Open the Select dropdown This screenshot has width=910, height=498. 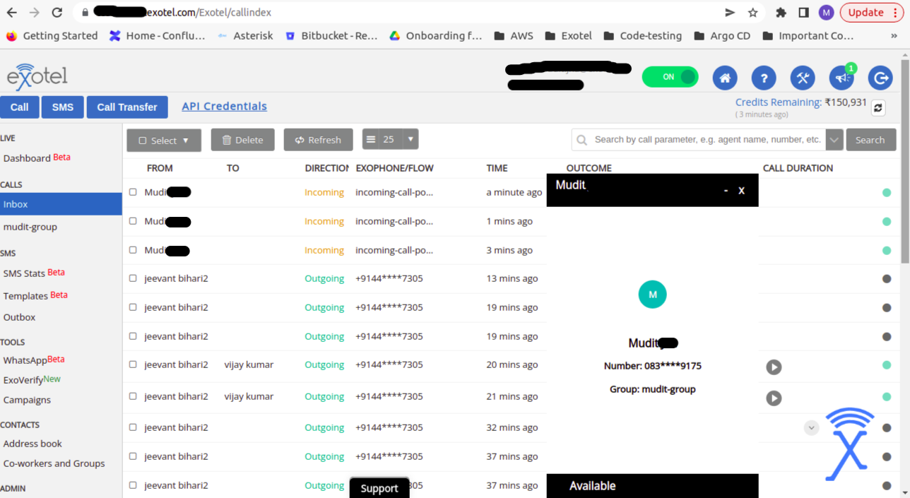[164, 140]
